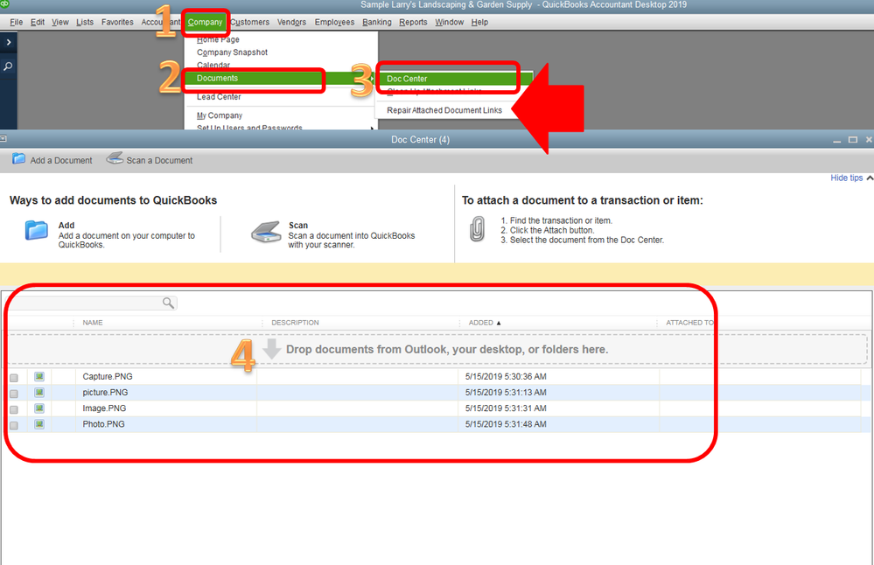Click the date 5/15/2019 5:31:13 AM
874x565 pixels.
pos(506,393)
